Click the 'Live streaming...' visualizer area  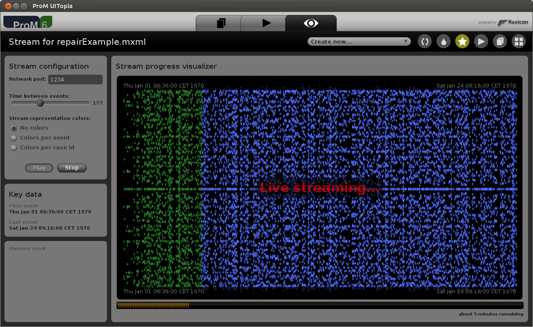click(319, 188)
